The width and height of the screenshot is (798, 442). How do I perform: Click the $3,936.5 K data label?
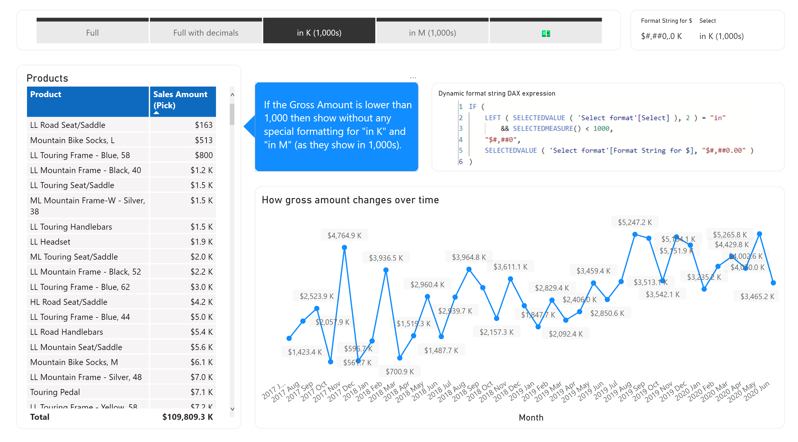(386, 258)
